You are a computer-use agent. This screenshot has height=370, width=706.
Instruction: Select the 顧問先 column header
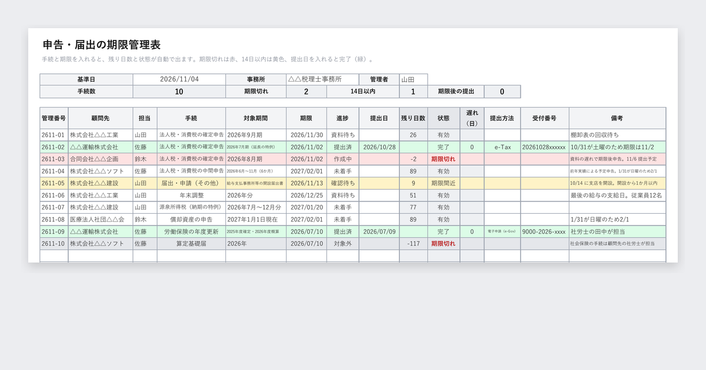pos(101,118)
